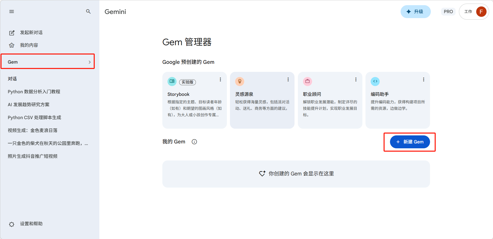
Task: Open the hamburger main menu
Action: [12, 12]
